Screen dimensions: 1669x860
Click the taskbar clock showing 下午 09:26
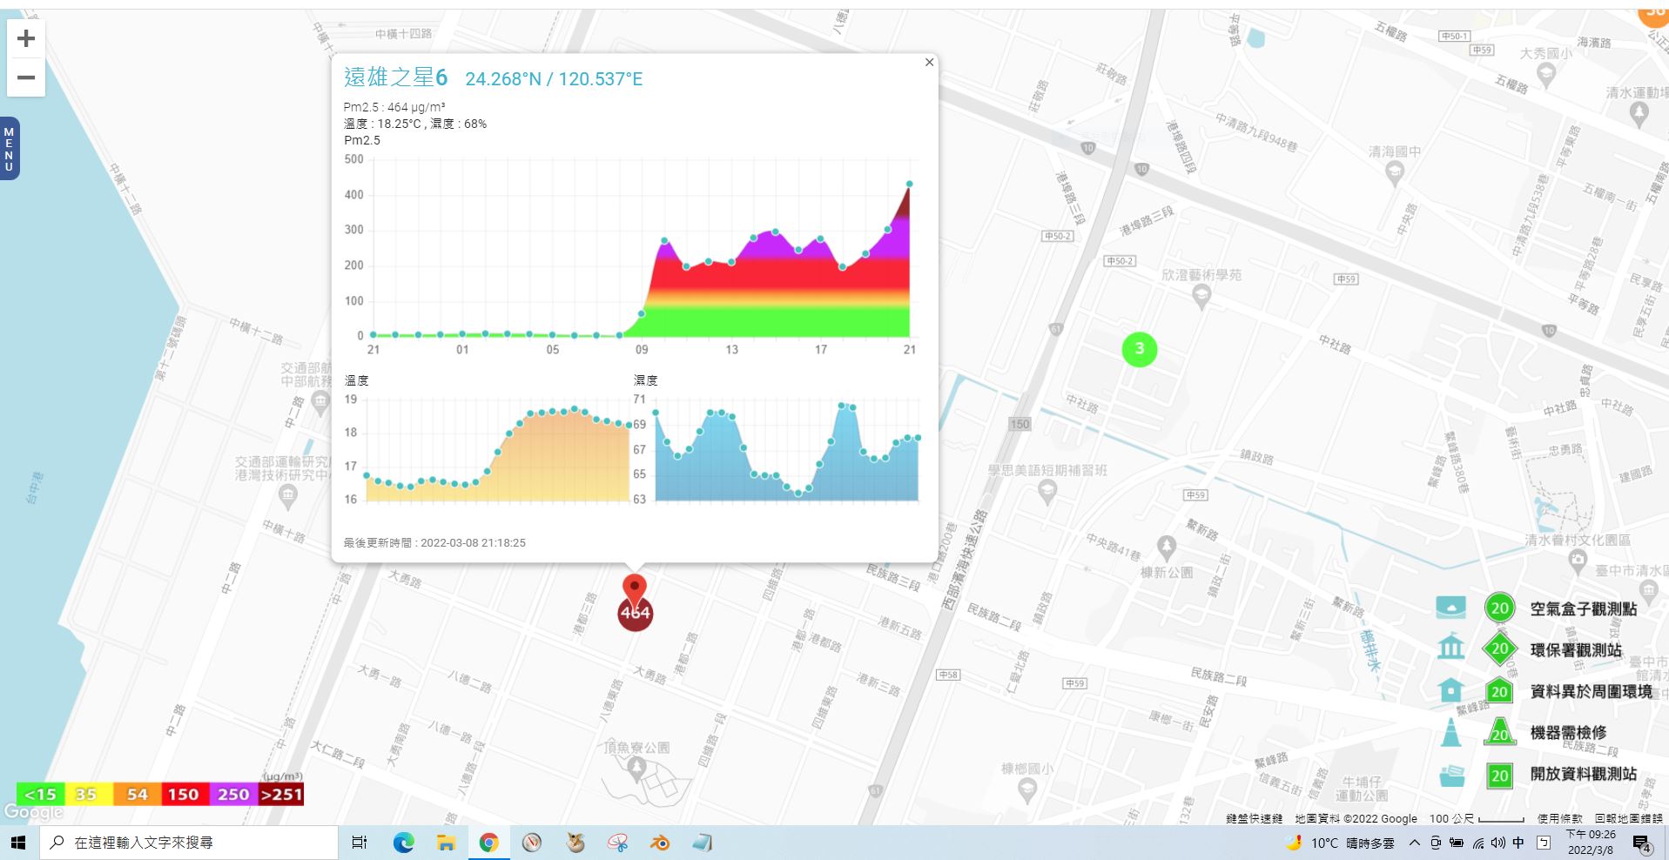pos(1591,843)
